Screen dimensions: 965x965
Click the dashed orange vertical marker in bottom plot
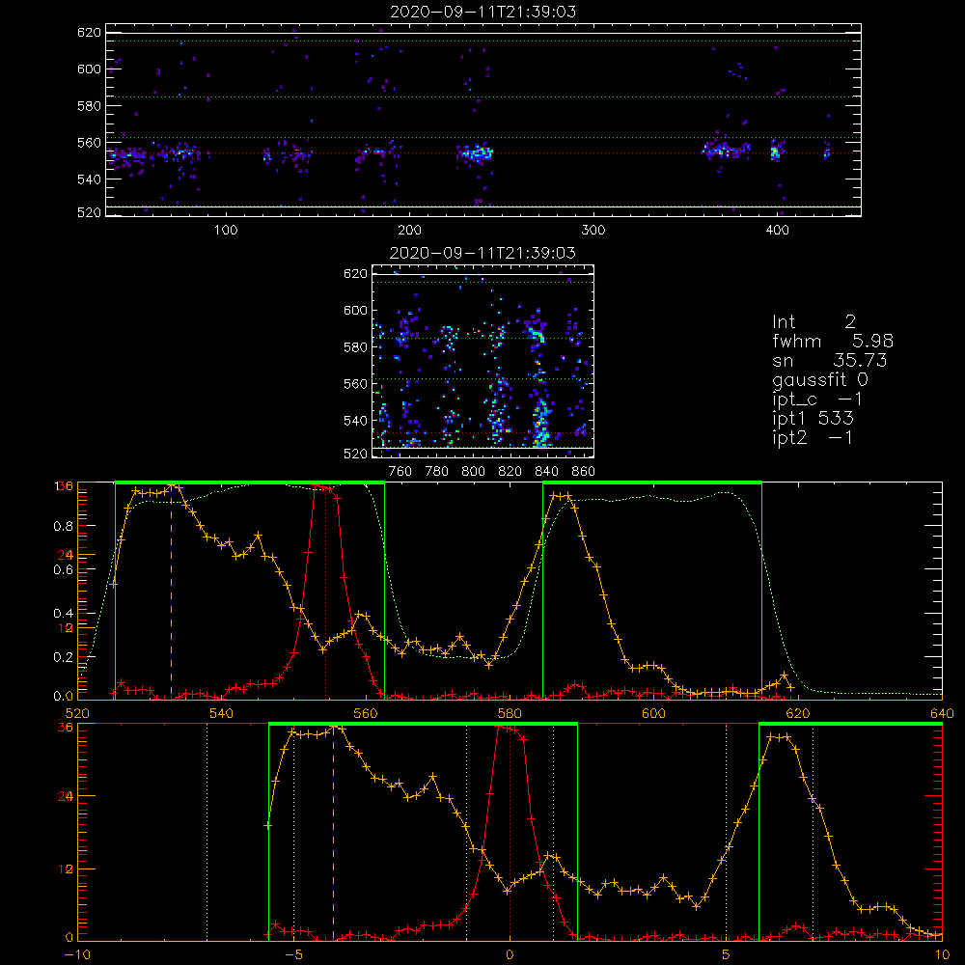334,834
